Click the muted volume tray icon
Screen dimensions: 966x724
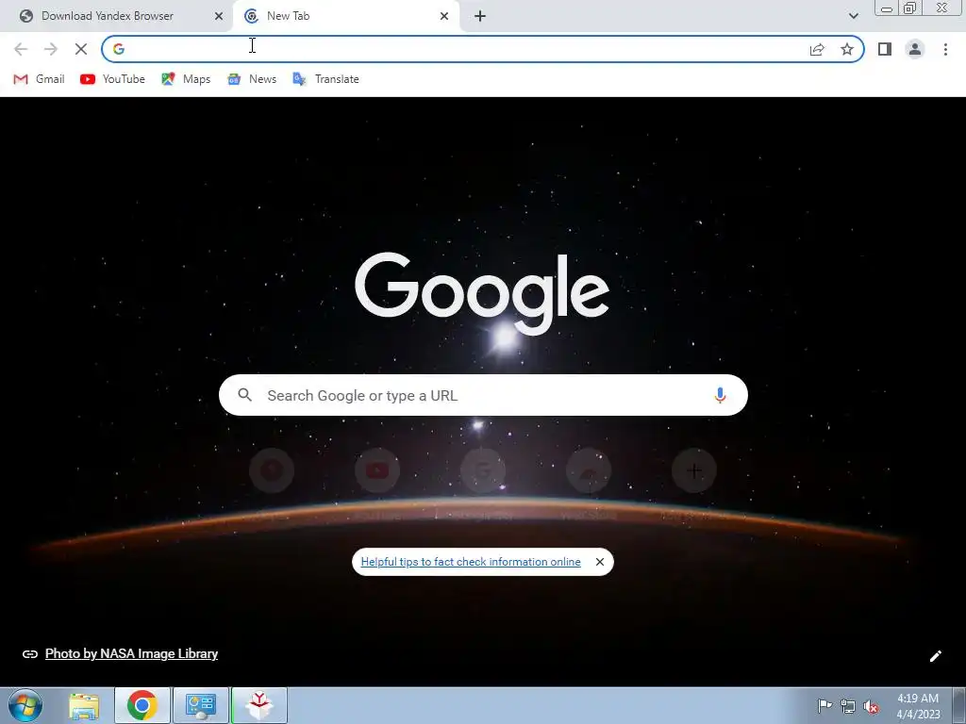871,707
